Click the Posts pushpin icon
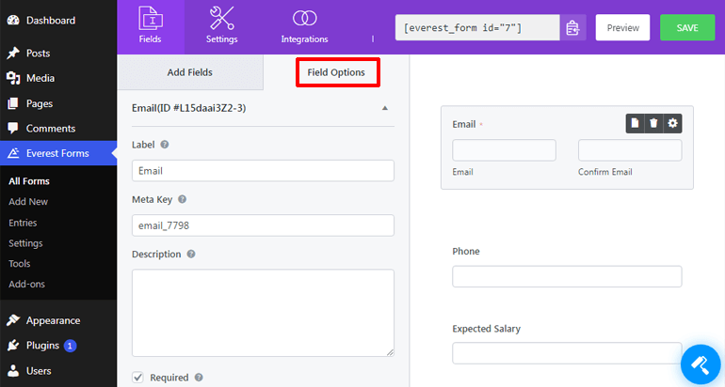725x387 pixels. [x=13, y=53]
